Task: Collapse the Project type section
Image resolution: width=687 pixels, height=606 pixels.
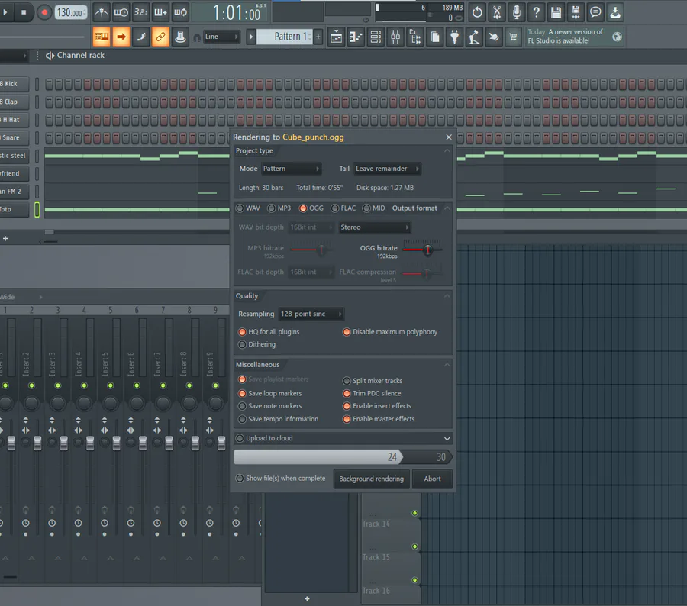Action: point(447,150)
